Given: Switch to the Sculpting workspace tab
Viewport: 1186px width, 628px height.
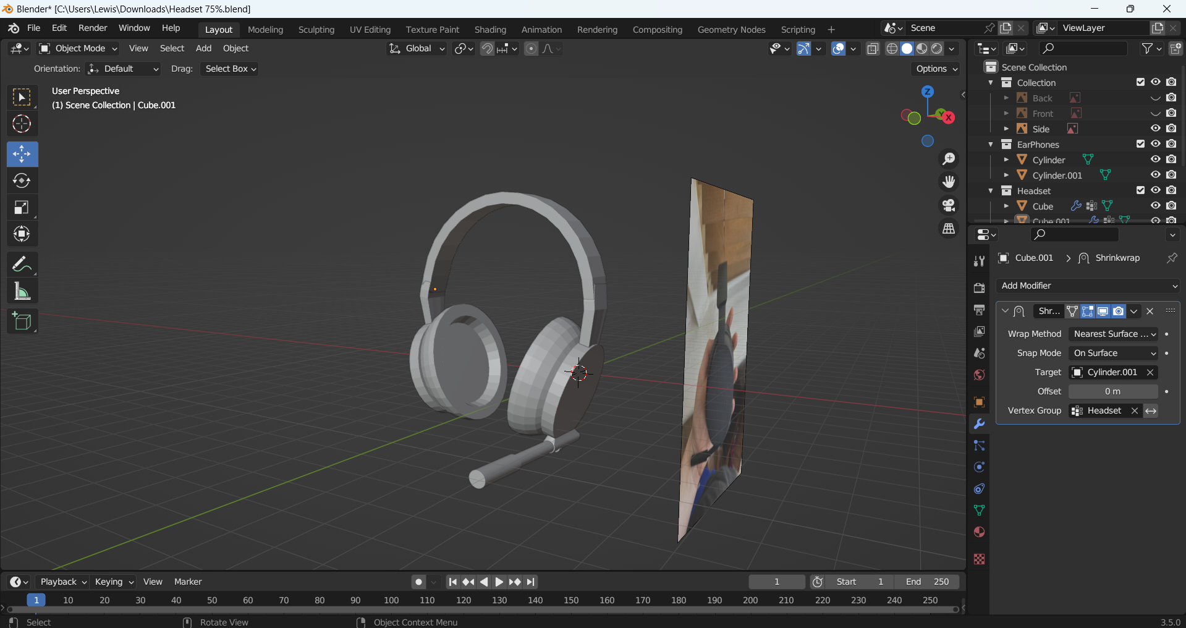Looking at the screenshot, I should pos(316,30).
